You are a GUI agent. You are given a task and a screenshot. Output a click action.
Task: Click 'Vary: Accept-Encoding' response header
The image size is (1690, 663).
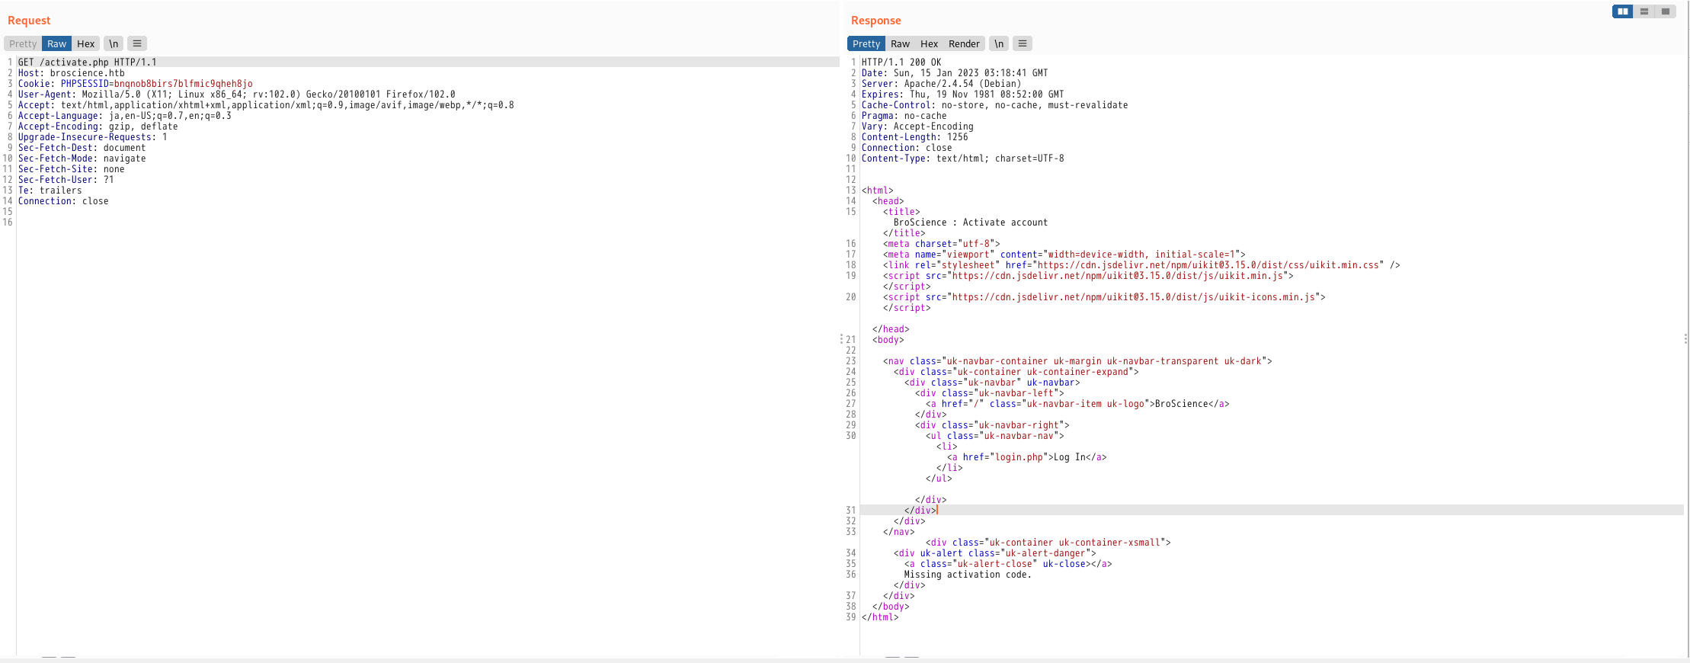[917, 127]
